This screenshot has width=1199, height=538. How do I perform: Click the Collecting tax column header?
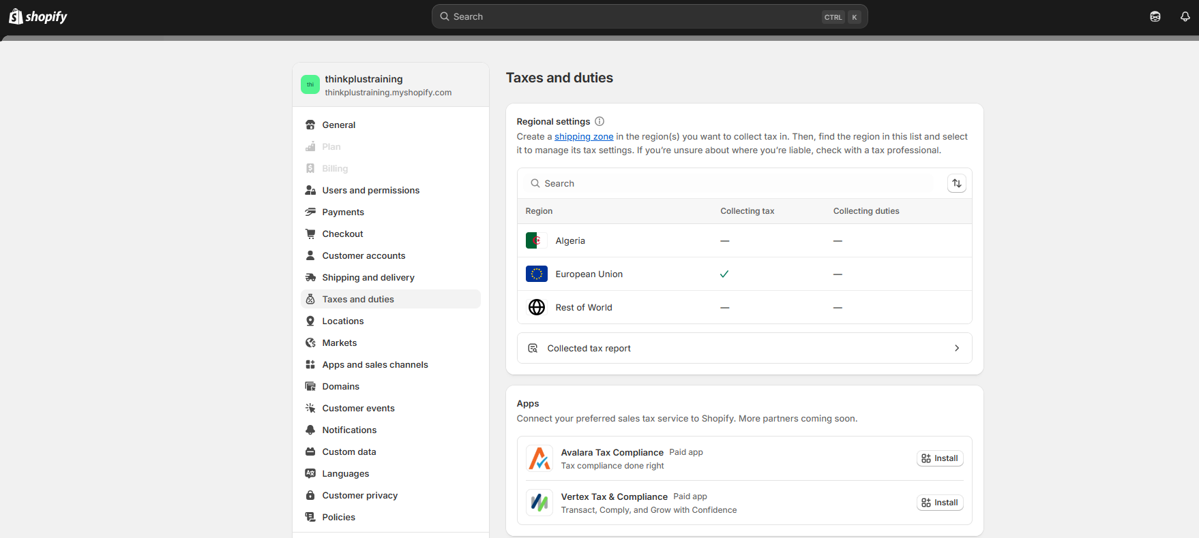pos(747,211)
